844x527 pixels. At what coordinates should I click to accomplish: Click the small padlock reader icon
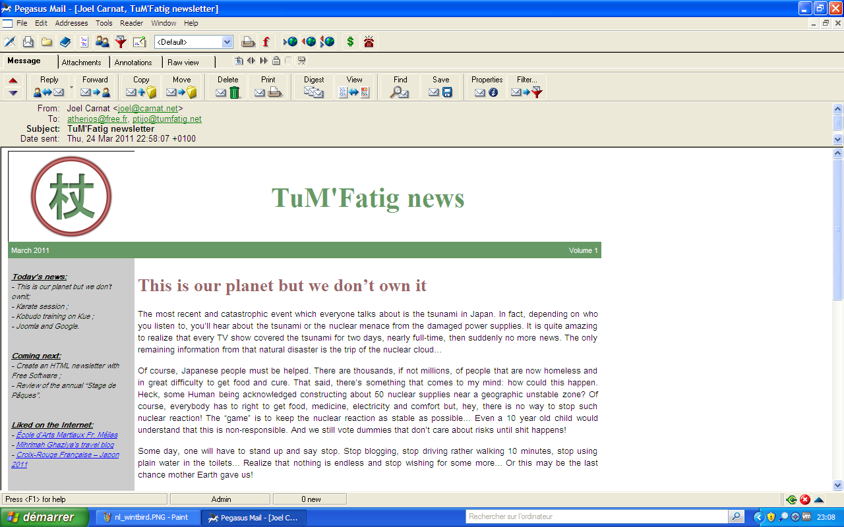point(276,61)
